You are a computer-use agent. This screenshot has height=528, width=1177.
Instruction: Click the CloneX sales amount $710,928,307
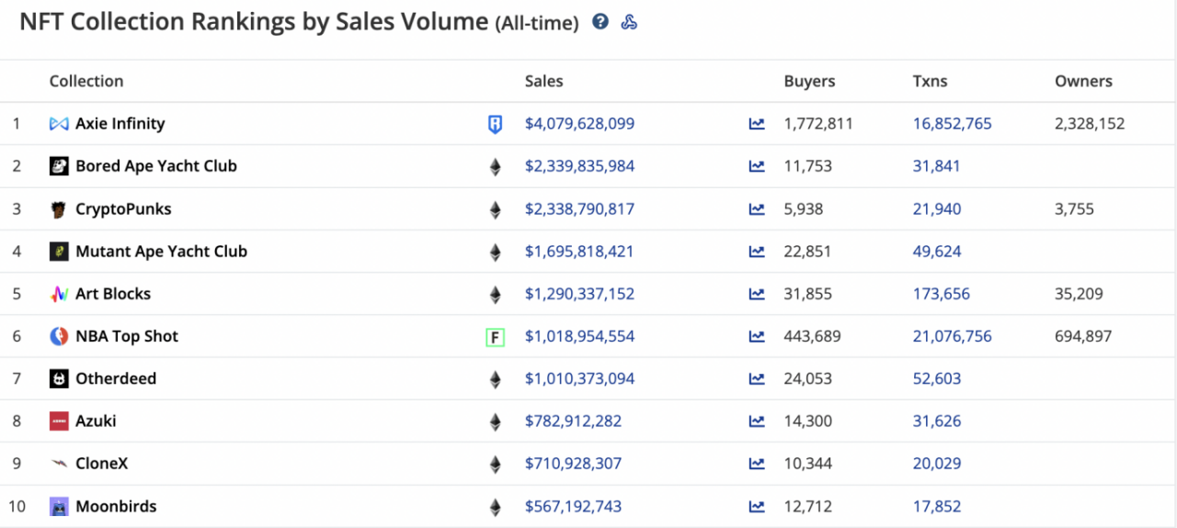coord(573,464)
